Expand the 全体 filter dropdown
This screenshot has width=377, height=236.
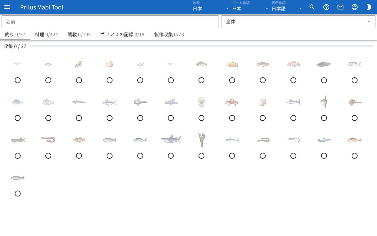(x=298, y=21)
